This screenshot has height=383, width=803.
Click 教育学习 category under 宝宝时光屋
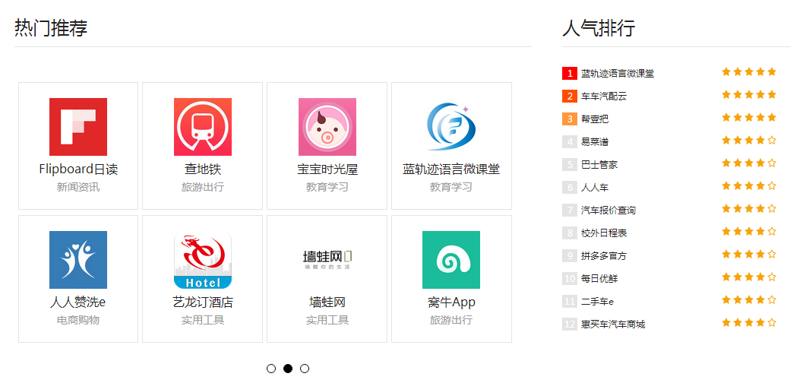pyautogui.click(x=327, y=187)
